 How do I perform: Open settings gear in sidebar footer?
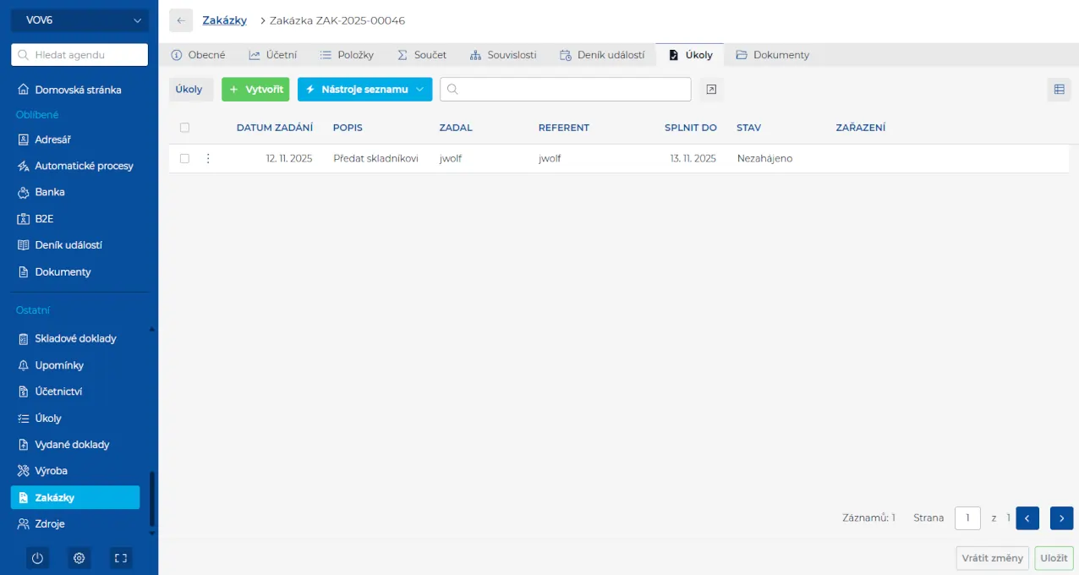click(79, 558)
